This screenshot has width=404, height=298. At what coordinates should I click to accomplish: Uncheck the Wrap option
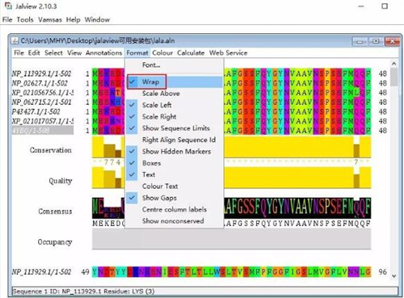coord(175,82)
